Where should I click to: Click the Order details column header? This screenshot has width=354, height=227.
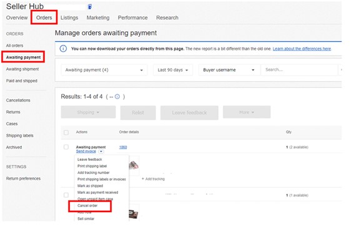[129, 132]
